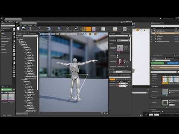Click the mesh thumbnail in Persona details
This screenshot has width=179, height=134.
coord(120,48)
